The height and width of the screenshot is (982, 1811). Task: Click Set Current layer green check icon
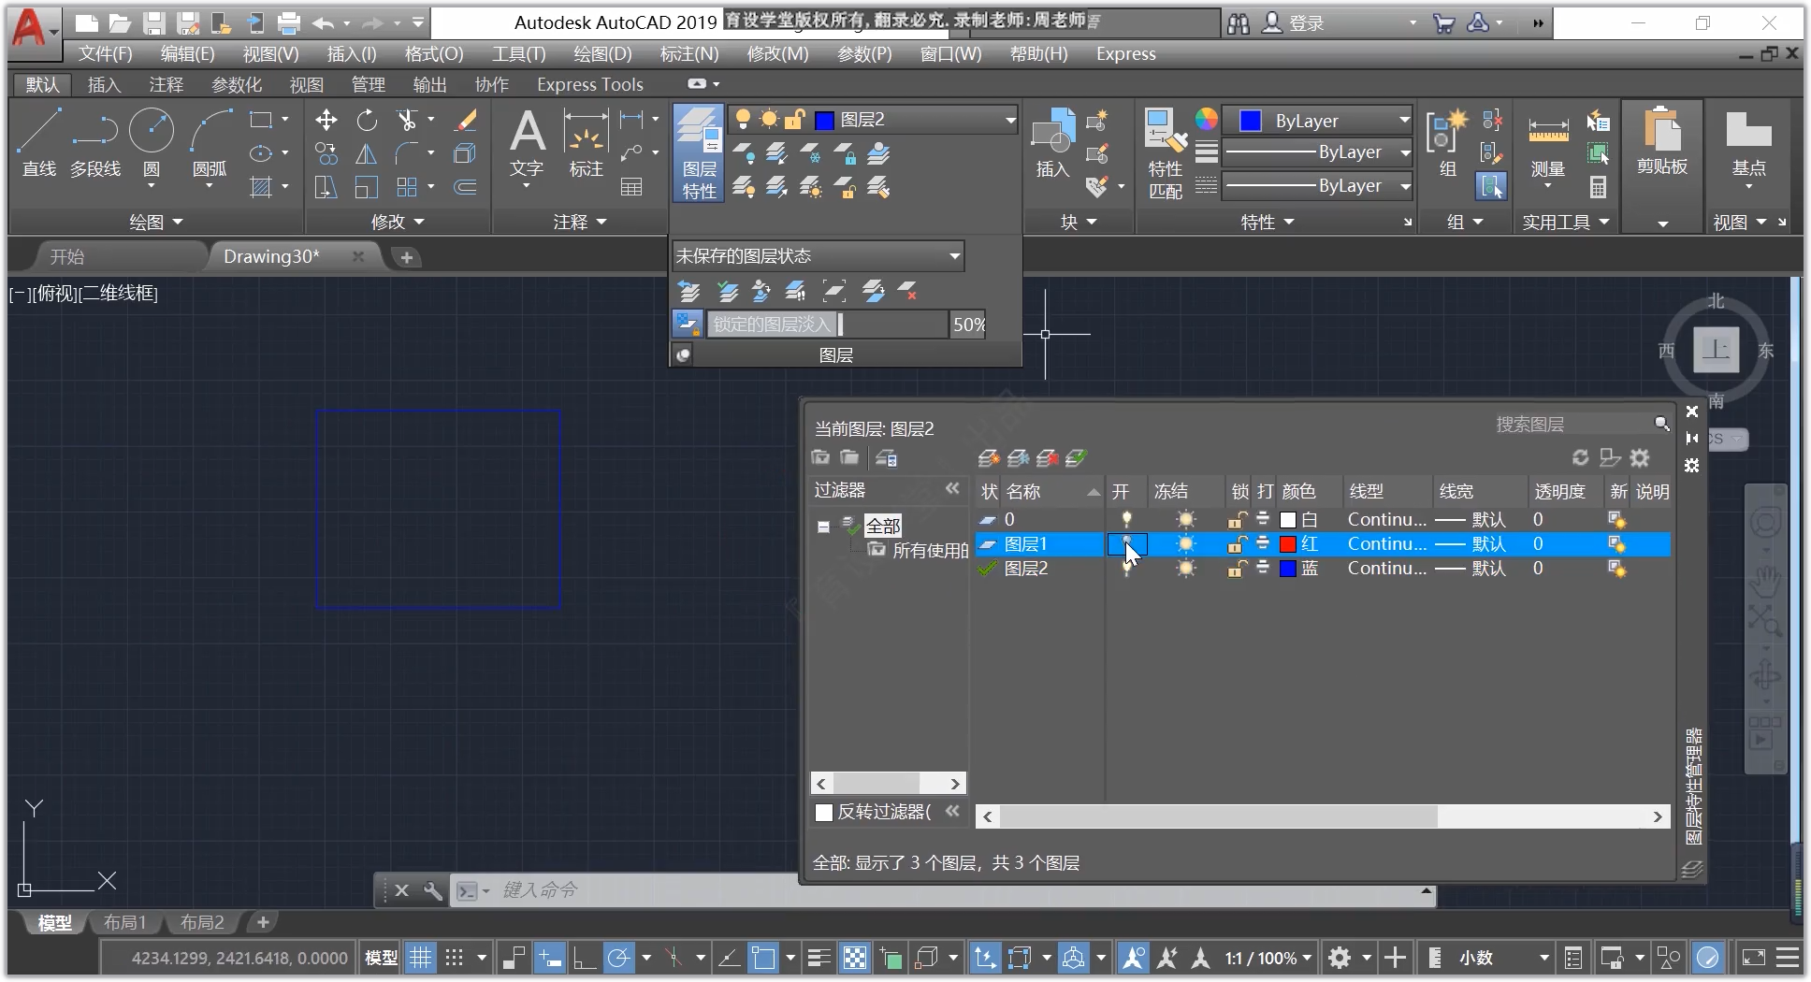1077,457
